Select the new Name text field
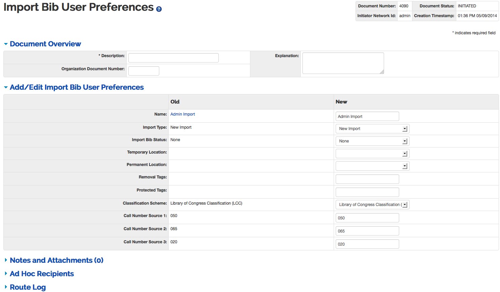 pyautogui.click(x=367, y=116)
